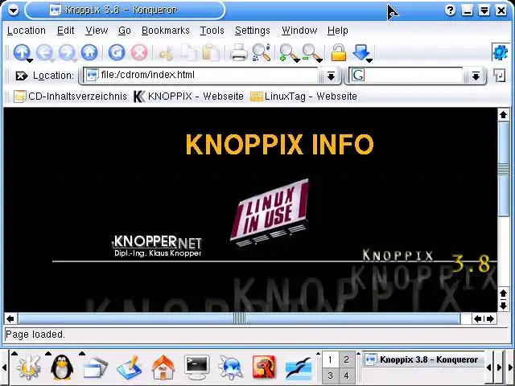Click the Go button beside search box
This screenshot has height=386, width=515.
500,76
